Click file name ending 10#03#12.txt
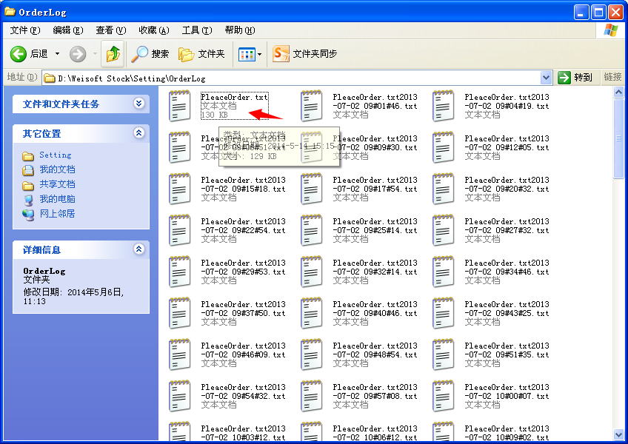 (243, 433)
